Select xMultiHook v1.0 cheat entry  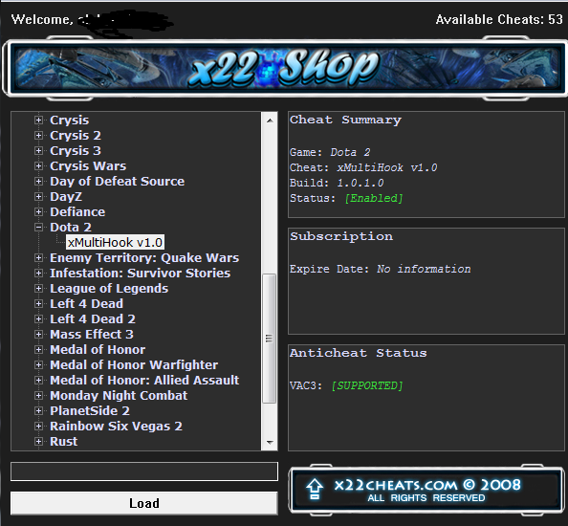(115, 242)
